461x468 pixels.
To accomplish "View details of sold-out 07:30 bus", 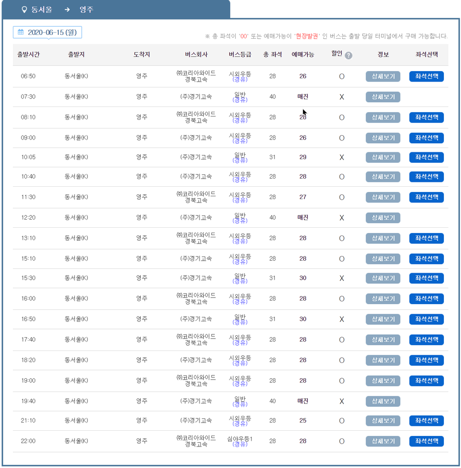I will (383, 97).
